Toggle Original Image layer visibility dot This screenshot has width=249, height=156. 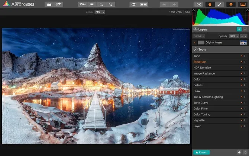point(195,43)
